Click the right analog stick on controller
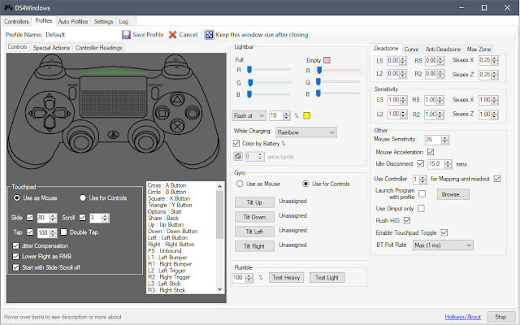 coord(145,143)
